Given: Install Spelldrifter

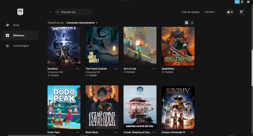Looking at the screenshot, I should click(x=168, y=72).
